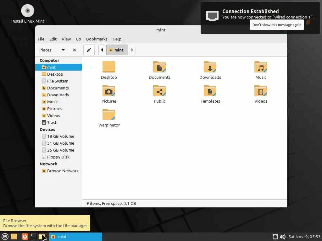
Task: Launch Firefox from the taskbar
Action: (25, 237)
